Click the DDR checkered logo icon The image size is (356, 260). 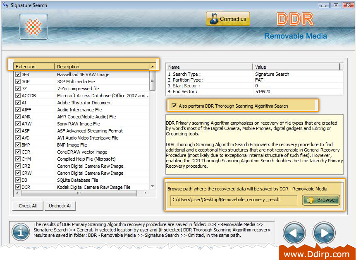33,26
